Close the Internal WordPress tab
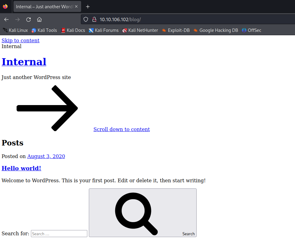The height and width of the screenshot is (242, 295). [76, 7]
